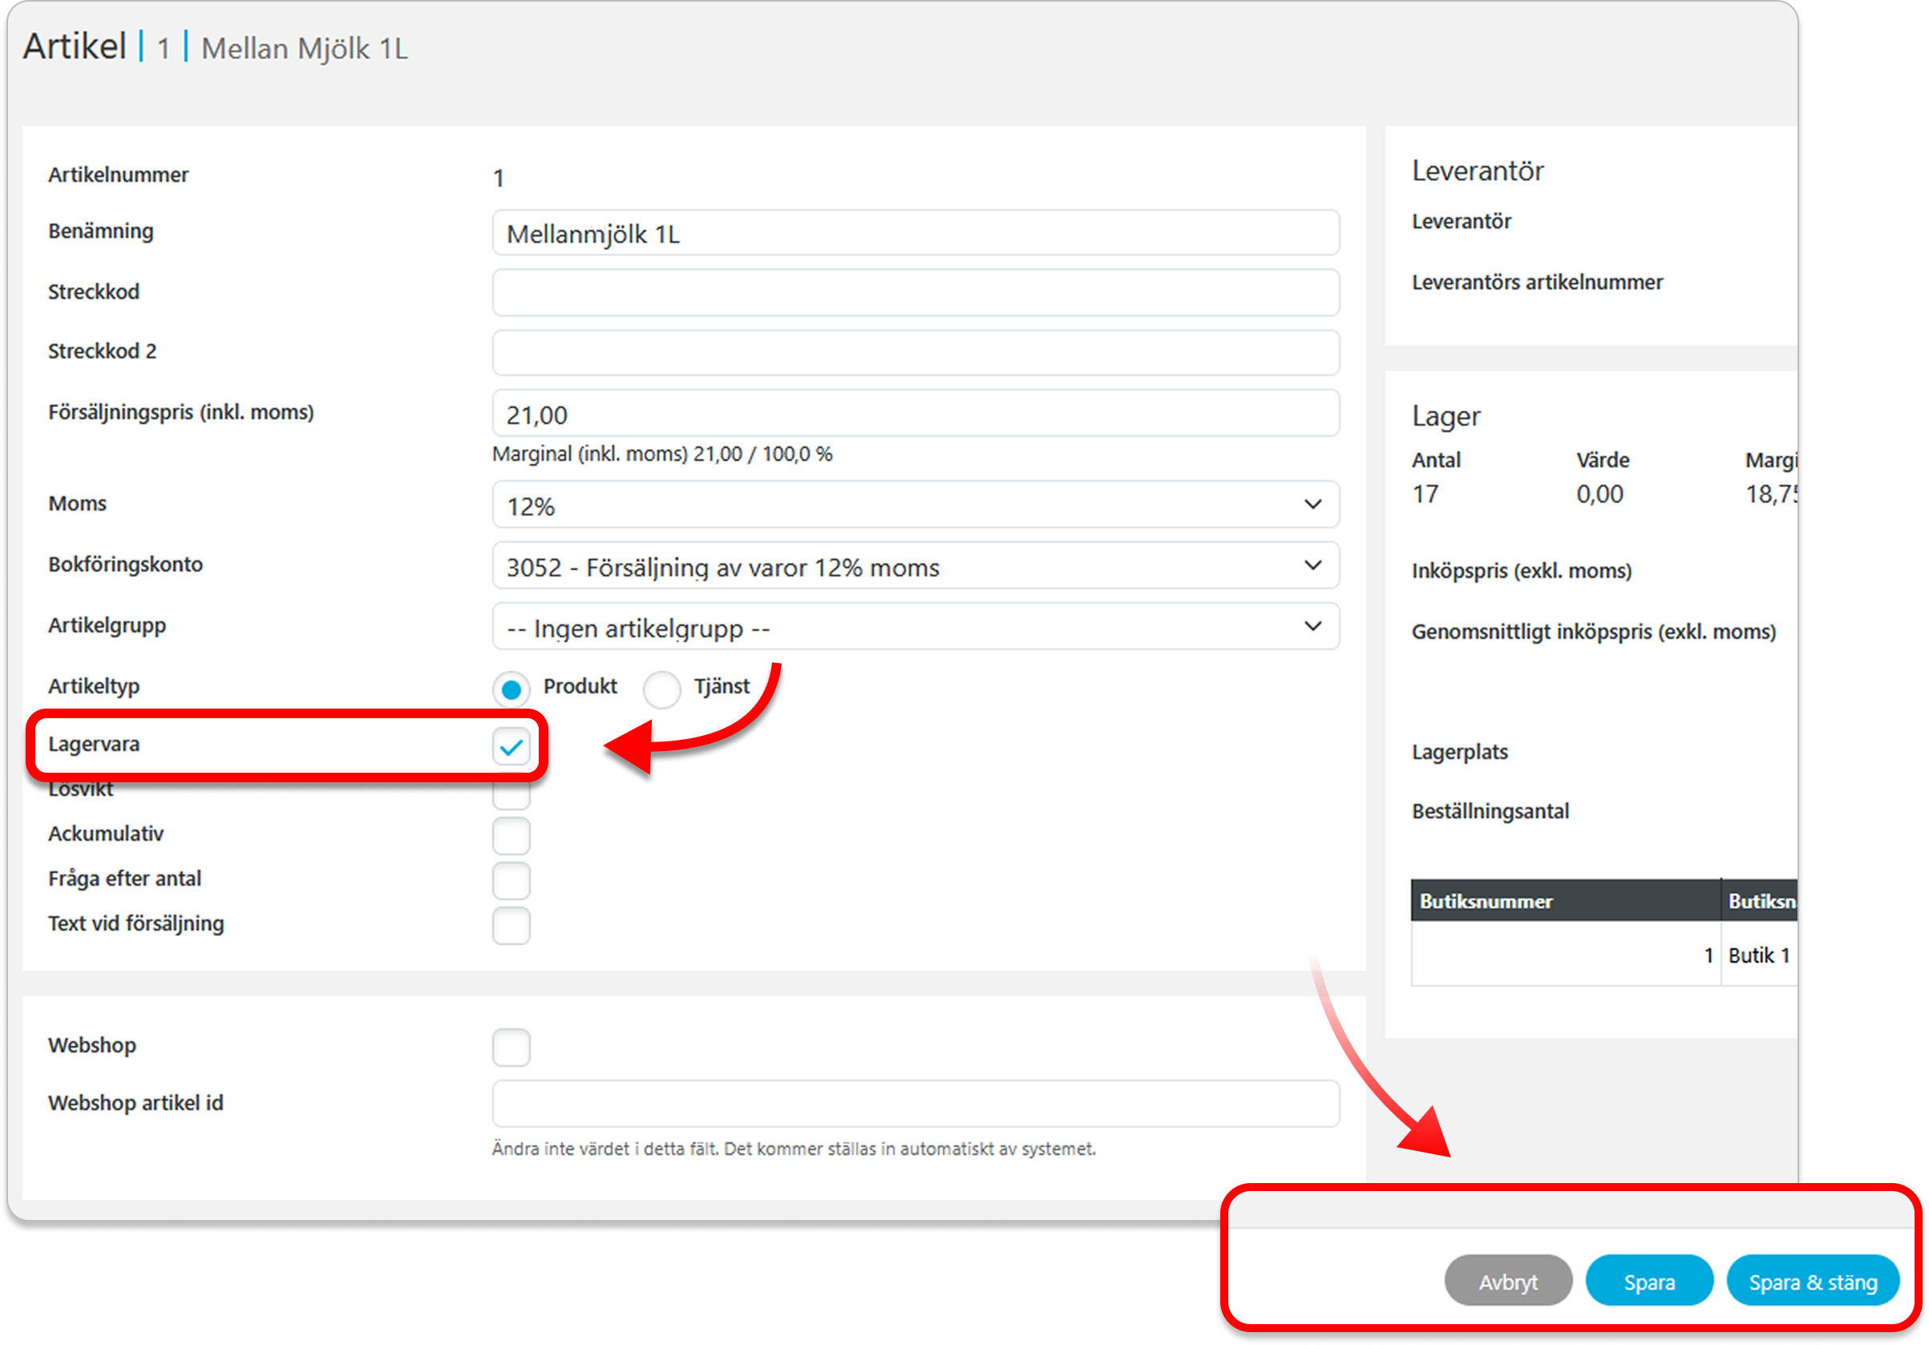Screen dimensions: 1929x1345
Task: Select the Produkt radio button
Action: (511, 689)
